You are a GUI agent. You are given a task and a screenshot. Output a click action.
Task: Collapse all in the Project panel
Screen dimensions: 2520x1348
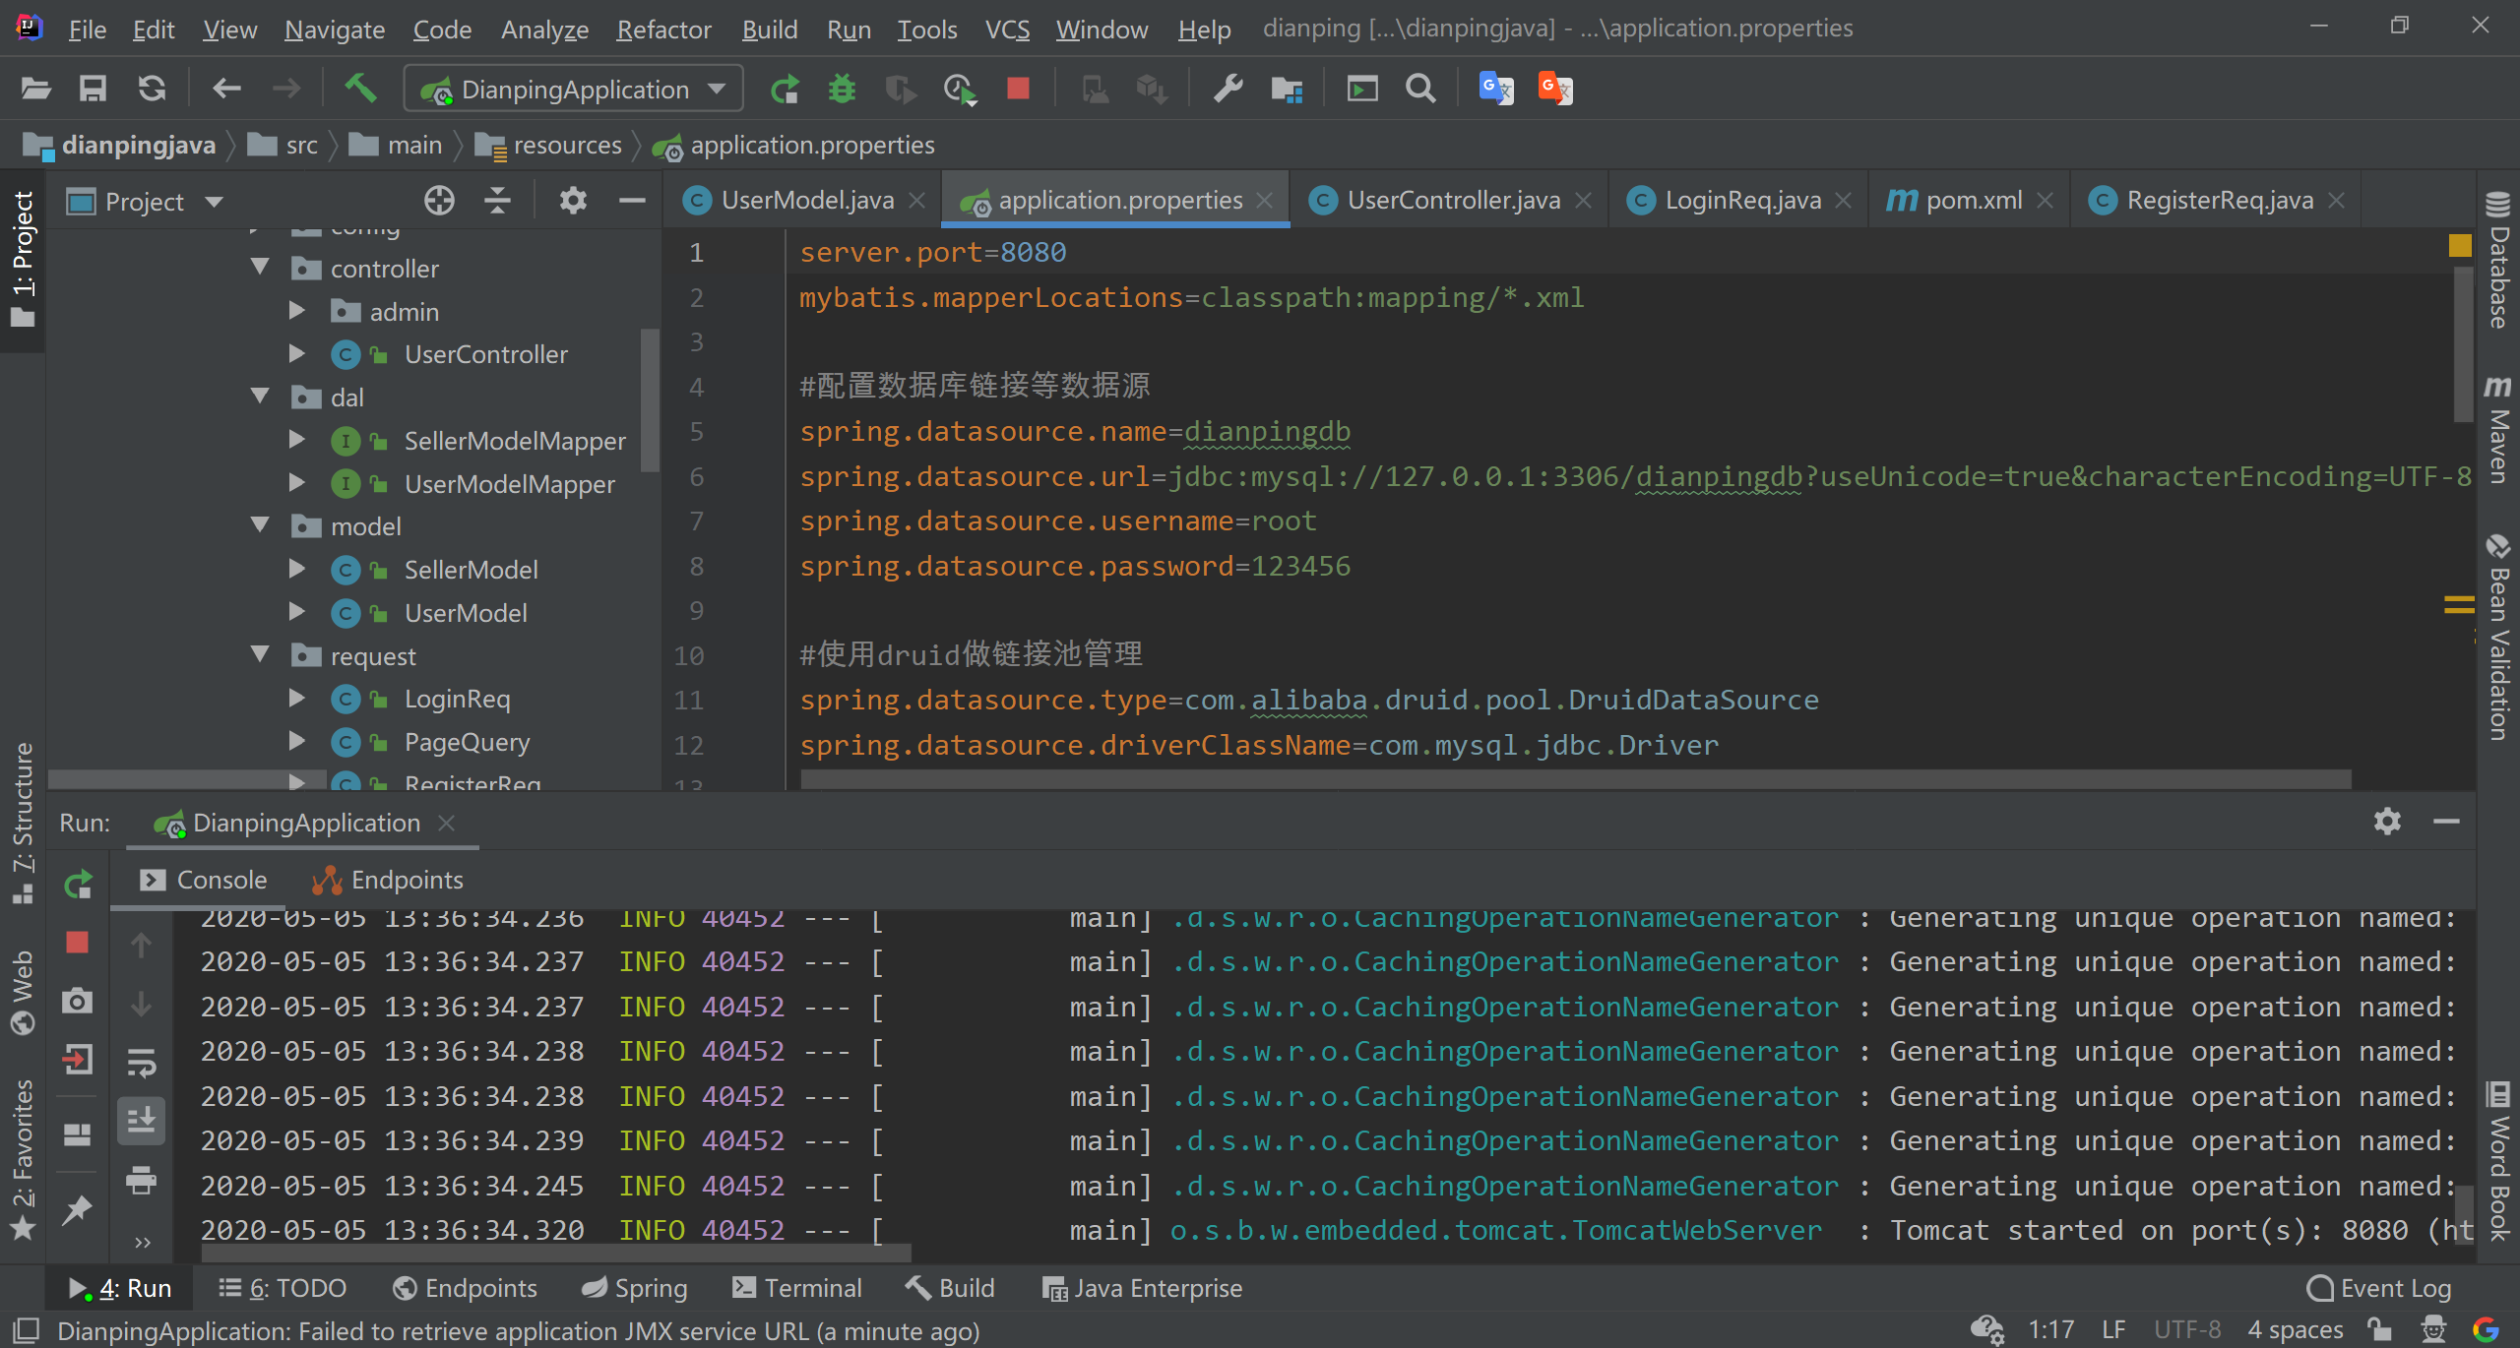coord(497,201)
